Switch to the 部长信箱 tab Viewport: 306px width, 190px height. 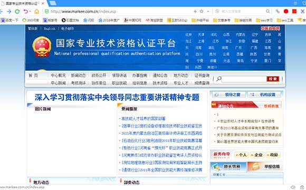click(x=229, y=167)
